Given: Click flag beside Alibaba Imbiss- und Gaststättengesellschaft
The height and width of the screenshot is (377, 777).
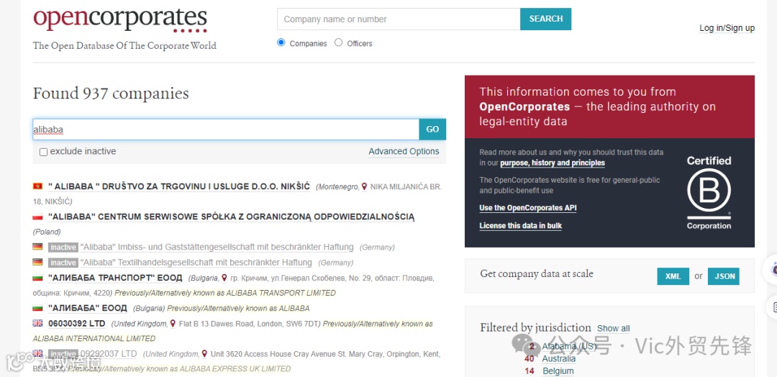Looking at the screenshot, I should tap(37, 247).
